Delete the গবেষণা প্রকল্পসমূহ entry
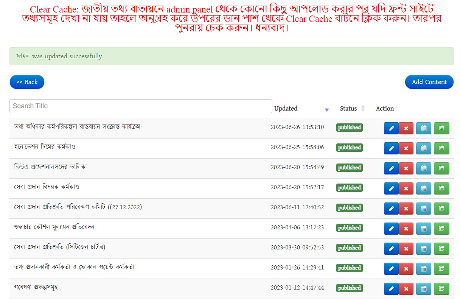The image size is (460, 299). tap(406, 289)
